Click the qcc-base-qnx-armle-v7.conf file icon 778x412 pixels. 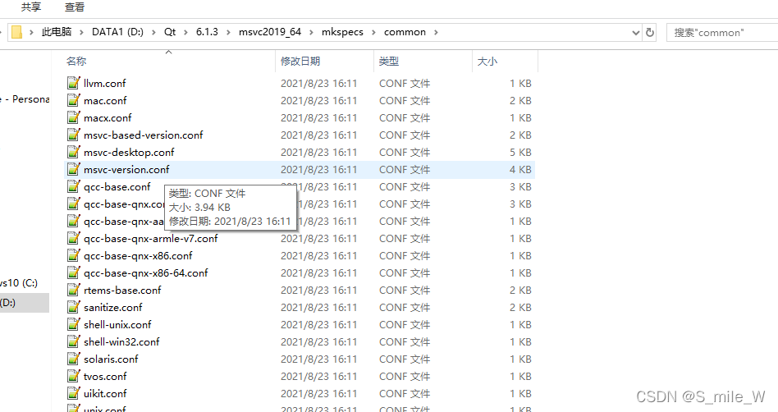click(x=73, y=238)
